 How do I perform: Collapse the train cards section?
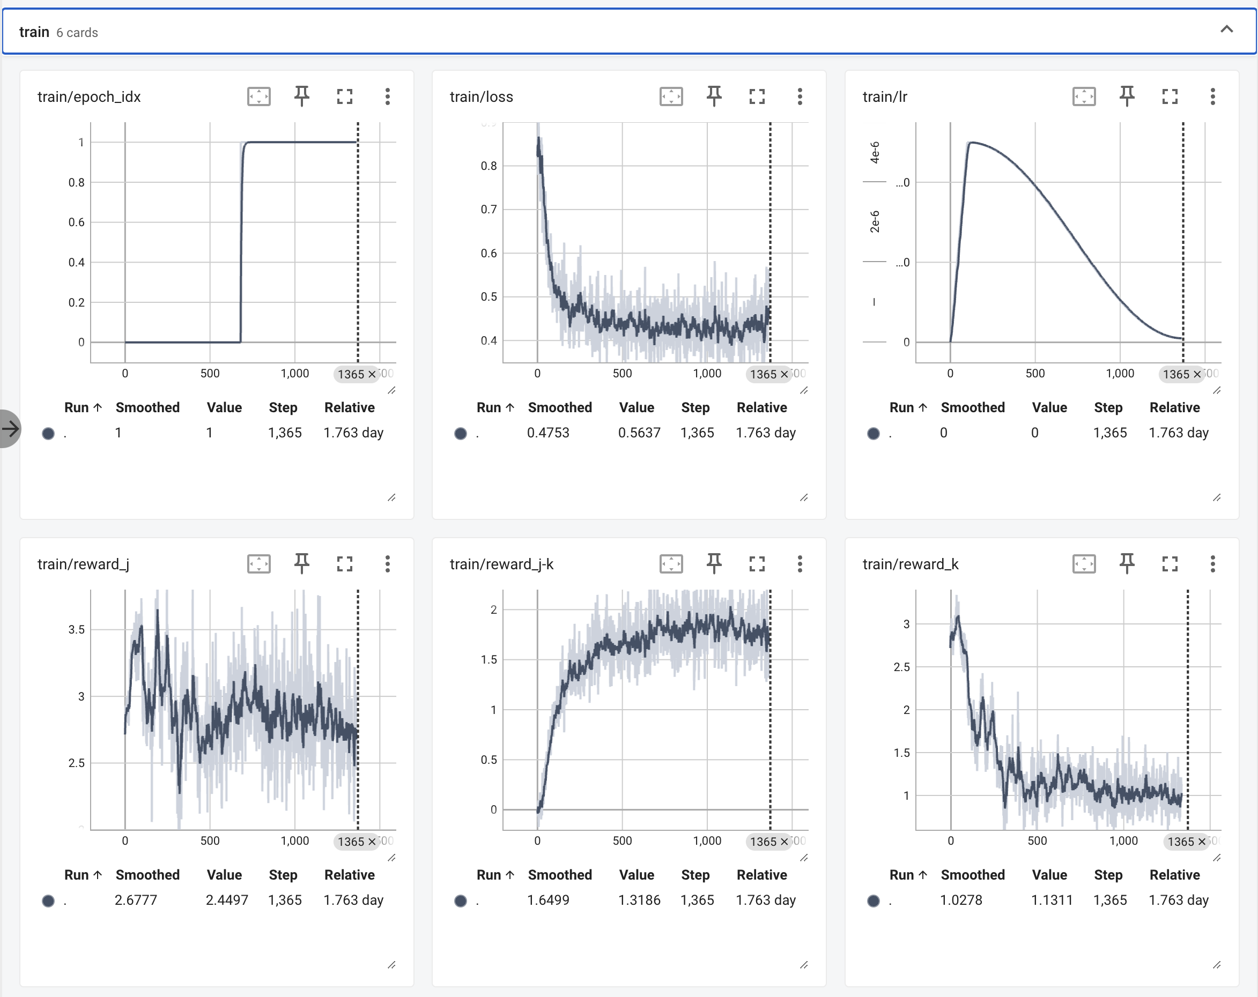[x=1226, y=30]
